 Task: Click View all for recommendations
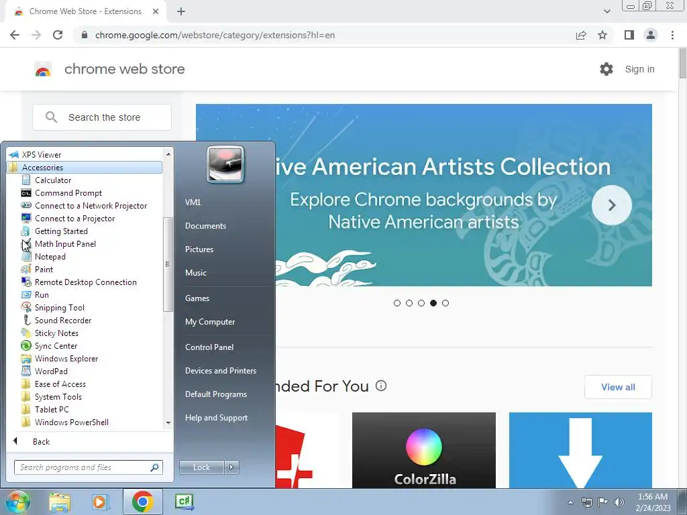(618, 387)
